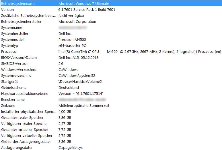Click the SMBIOS value '2.6'
The image size is (222, 150).
pos(61,64)
